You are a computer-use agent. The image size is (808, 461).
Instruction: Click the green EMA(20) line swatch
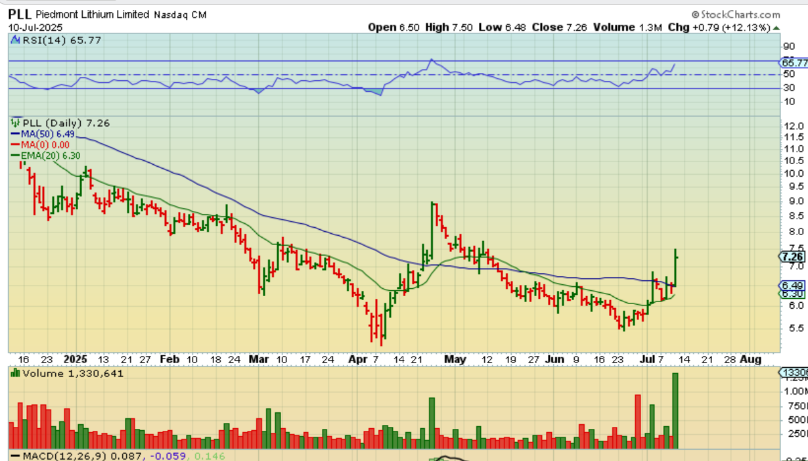[x=16, y=156]
